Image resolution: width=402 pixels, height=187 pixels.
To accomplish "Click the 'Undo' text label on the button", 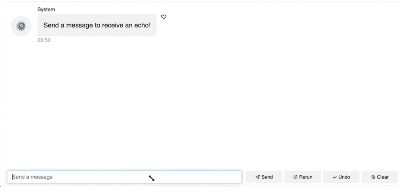I will point(344,177).
